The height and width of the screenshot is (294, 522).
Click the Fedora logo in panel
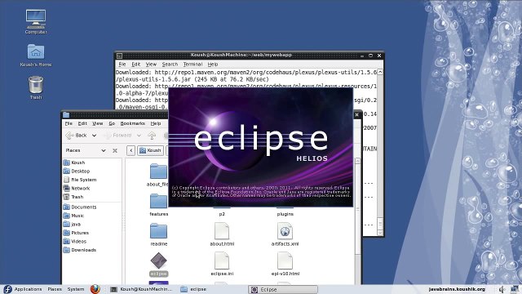point(7,289)
